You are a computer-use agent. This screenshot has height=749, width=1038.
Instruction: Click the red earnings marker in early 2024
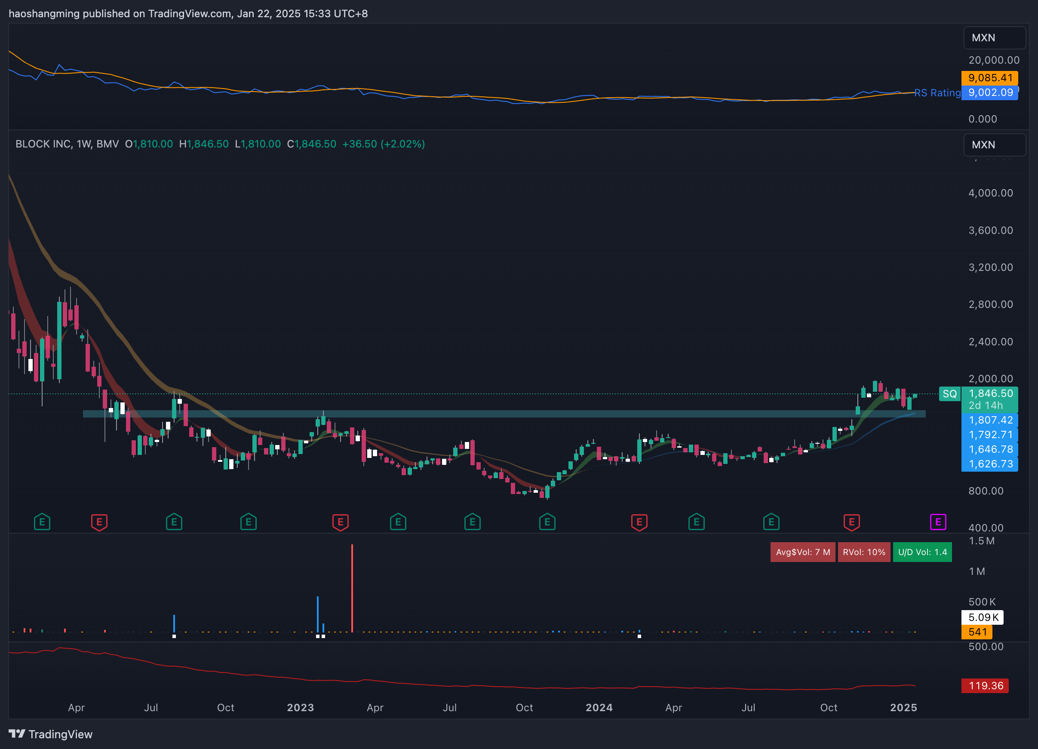(x=639, y=522)
